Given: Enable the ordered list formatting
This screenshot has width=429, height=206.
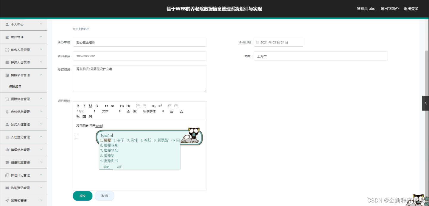Looking at the screenshot, I should [x=138, y=106].
